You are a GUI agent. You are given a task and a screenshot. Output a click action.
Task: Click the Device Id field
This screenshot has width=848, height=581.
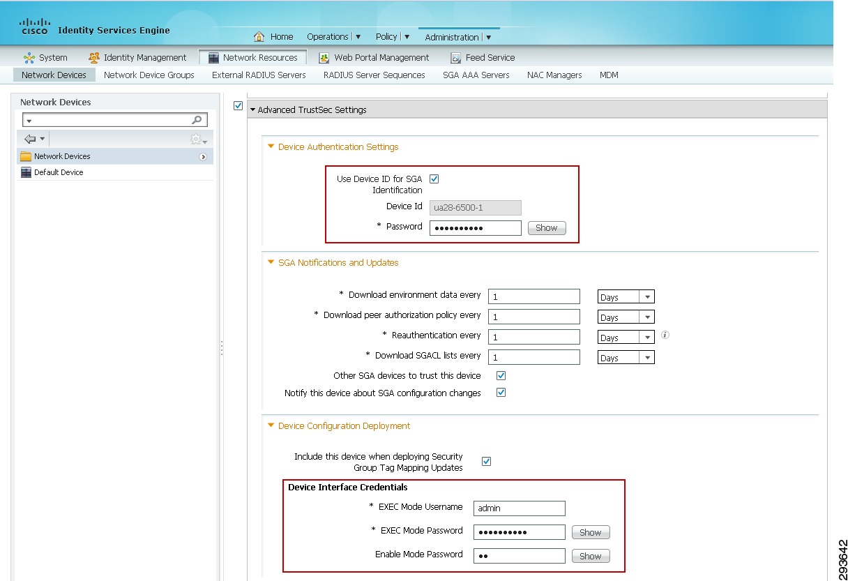(476, 207)
